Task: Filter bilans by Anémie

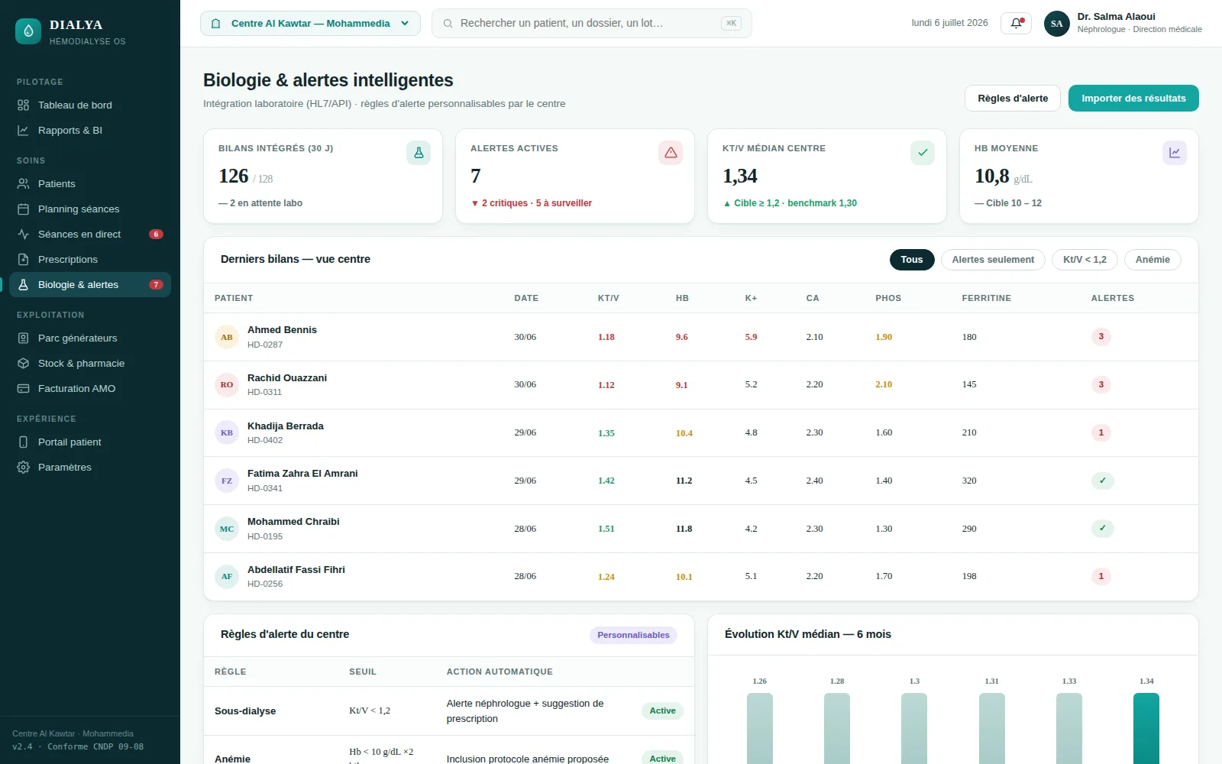Action: 1152,260
